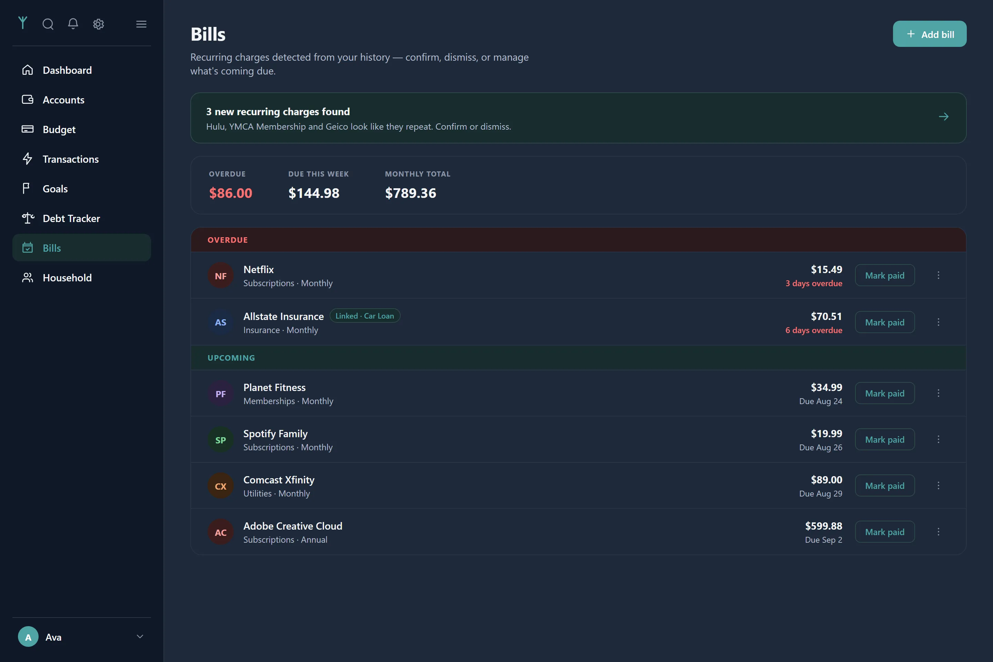Click the Budget card icon
The width and height of the screenshot is (993, 662).
pos(28,129)
